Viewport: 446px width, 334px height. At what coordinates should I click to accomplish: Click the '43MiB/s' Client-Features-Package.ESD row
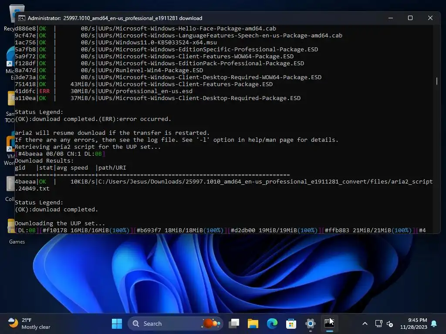(x=144, y=84)
